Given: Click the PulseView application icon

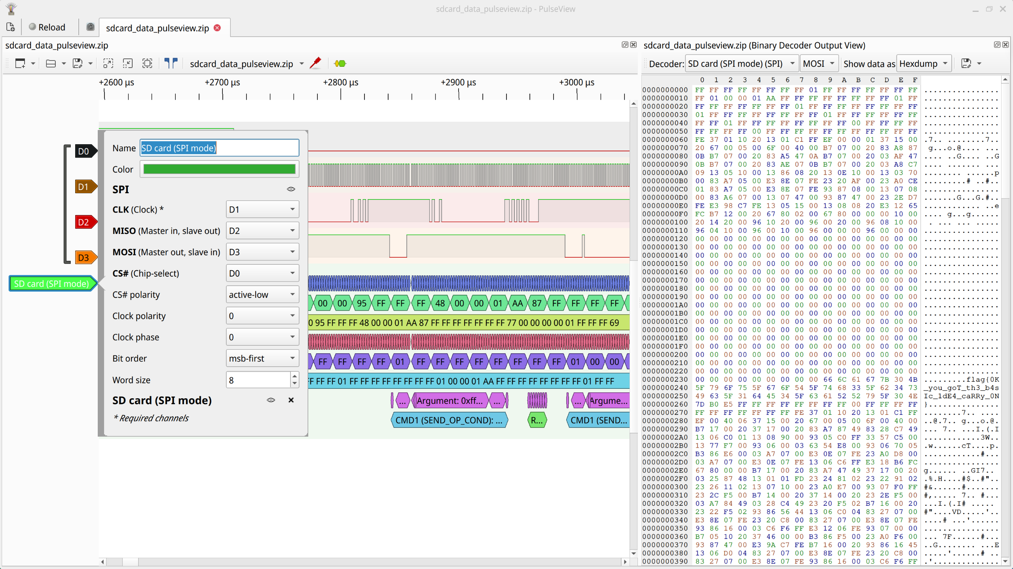Looking at the screenshot, I should pyautogui.click(x=11, y=8).
